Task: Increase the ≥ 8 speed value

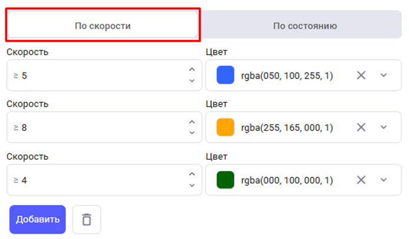Action: pos(191,122)
